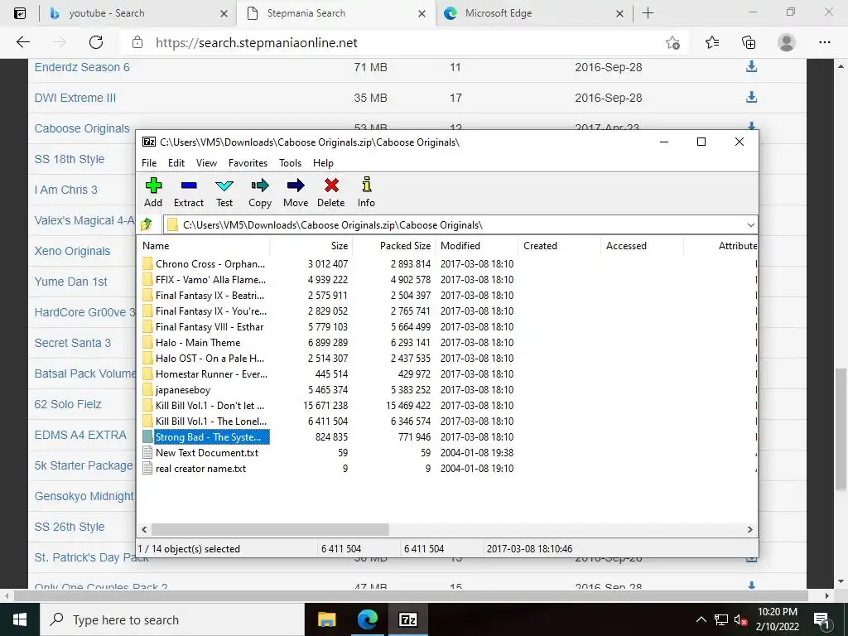Open the File menu in 7-Zip
The image size is (848, 636).
pos(149,163)
